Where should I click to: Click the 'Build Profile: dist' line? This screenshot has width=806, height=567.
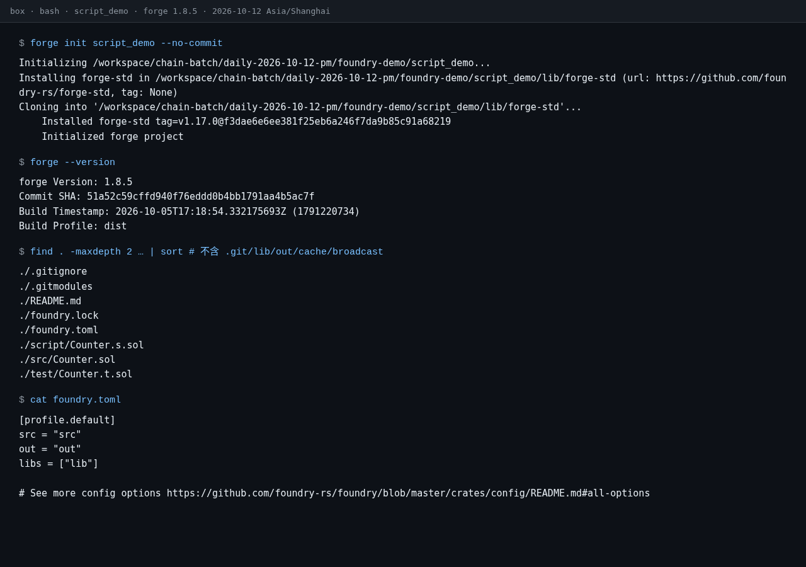click(x=73, y=226)
